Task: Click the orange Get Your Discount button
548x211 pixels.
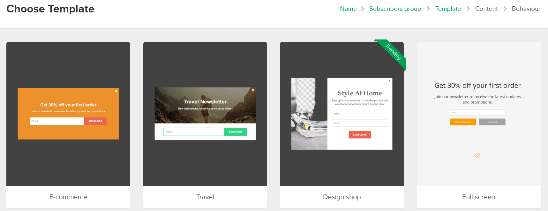Action: coord(463,122)
